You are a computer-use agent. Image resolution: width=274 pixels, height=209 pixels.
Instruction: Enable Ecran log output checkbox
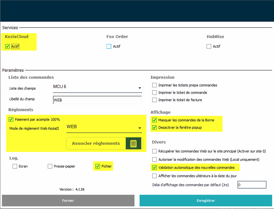(x=15, y=166)
